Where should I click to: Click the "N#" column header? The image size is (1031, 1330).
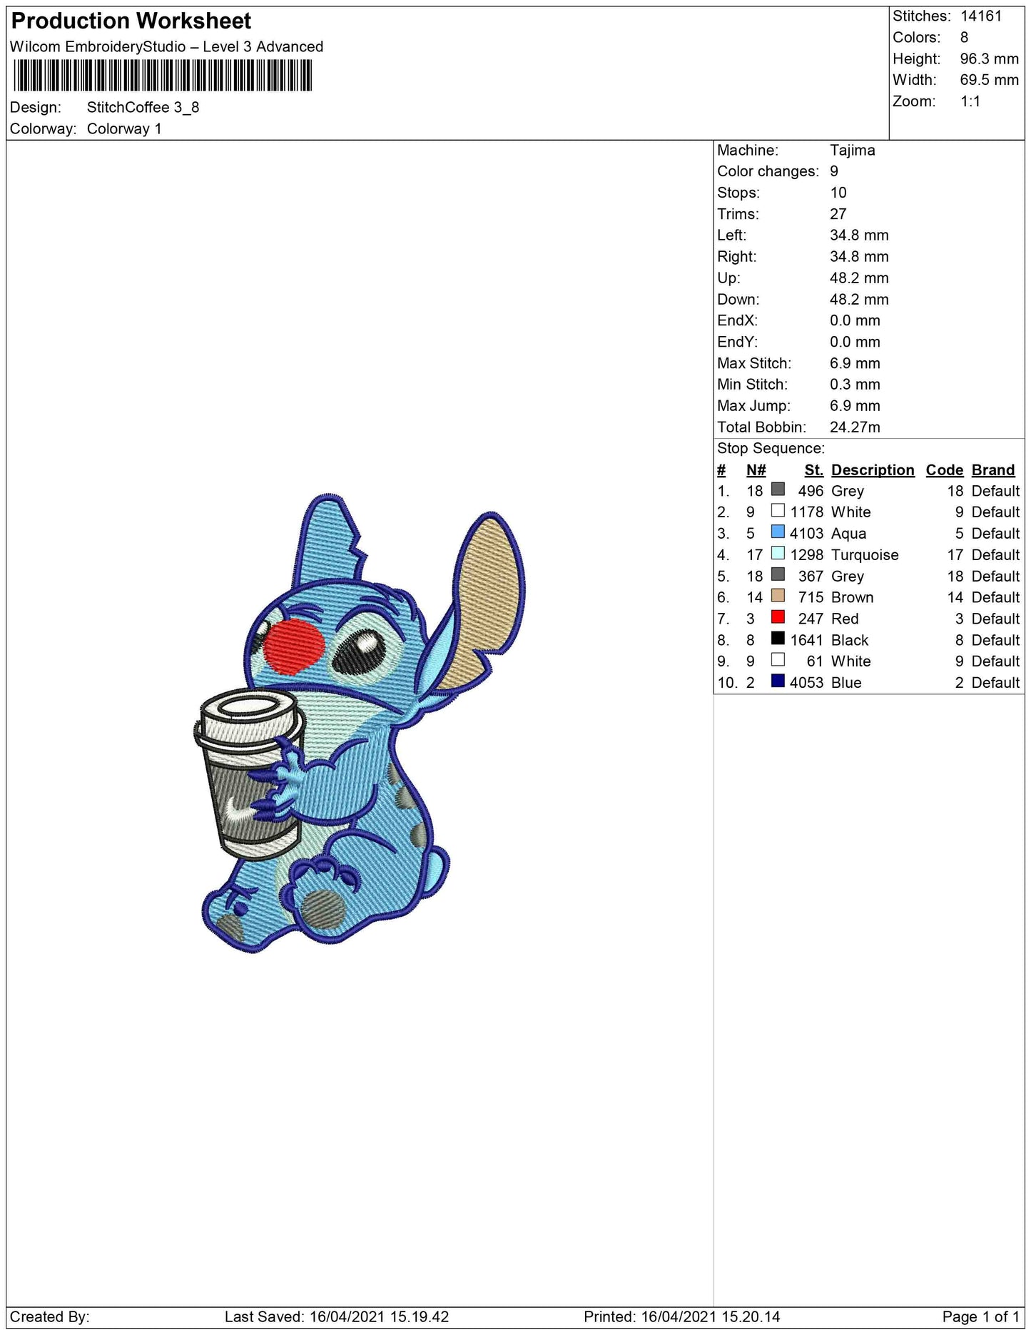pyautogui.click(x=756, y=470)
